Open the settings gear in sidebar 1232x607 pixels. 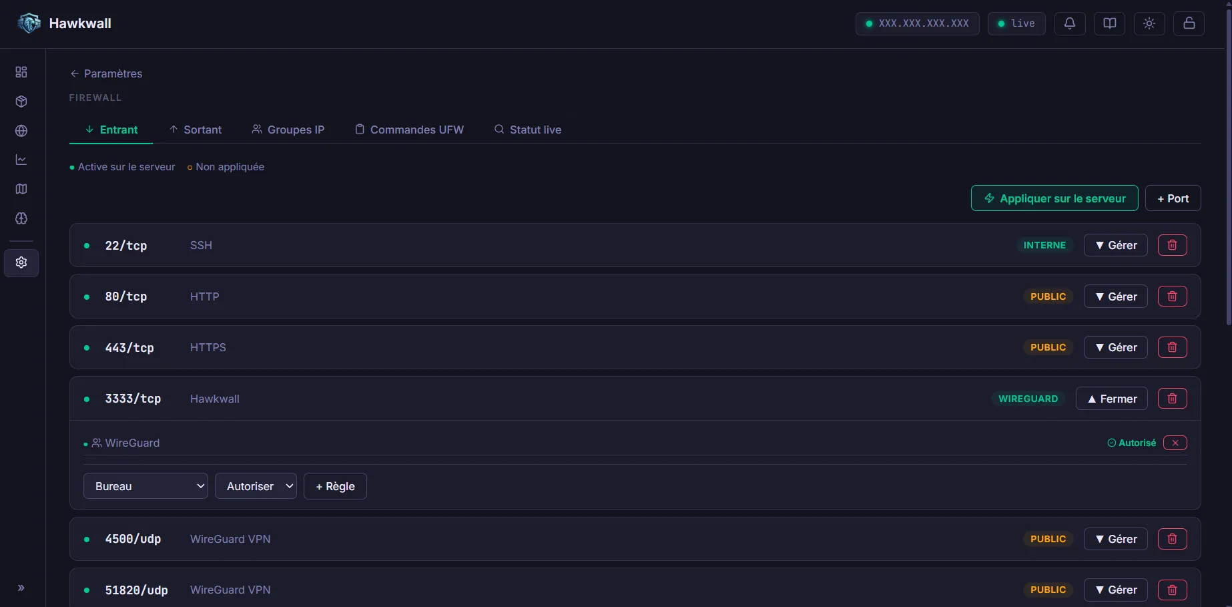[x=21, y=262]
